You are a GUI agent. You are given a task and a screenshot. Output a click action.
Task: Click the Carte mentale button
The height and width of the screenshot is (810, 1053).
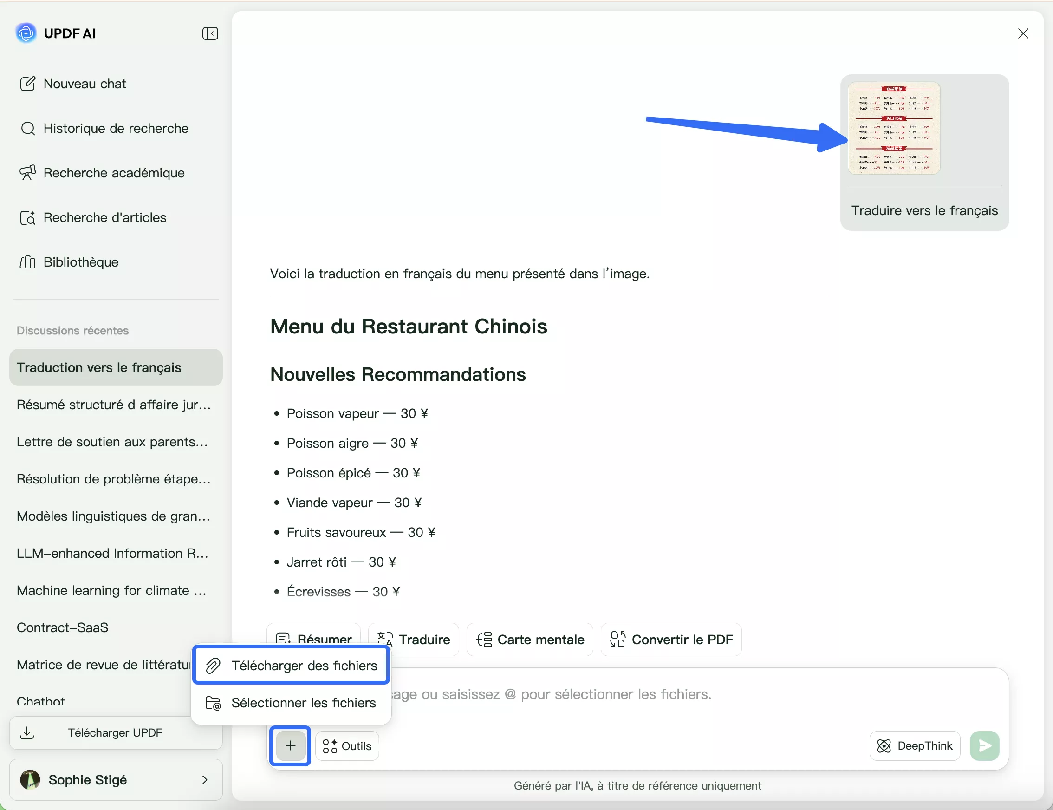click(x=530, y=640)
